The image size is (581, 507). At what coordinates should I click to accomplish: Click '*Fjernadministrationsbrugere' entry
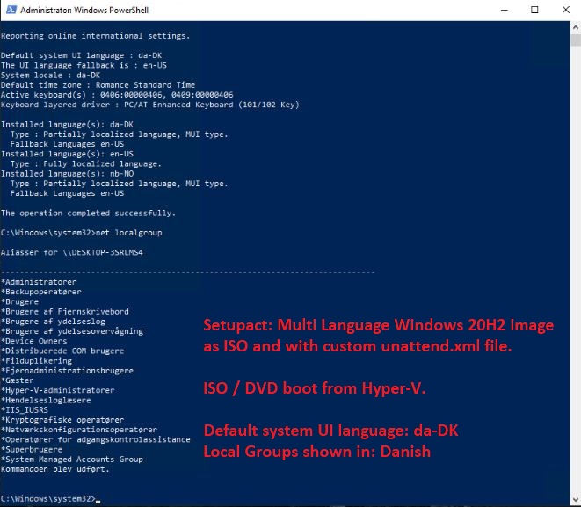click(67, 371)
